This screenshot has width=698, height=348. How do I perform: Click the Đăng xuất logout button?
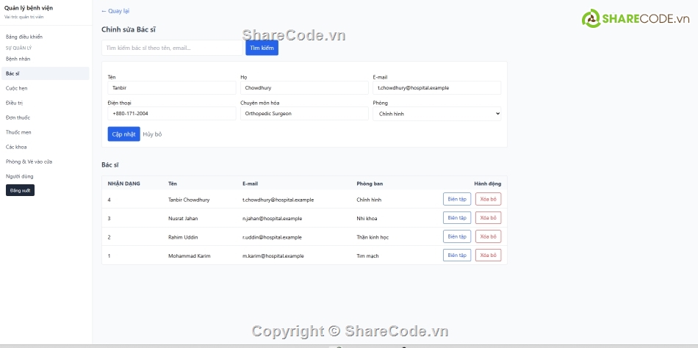(x=20, y=190)
